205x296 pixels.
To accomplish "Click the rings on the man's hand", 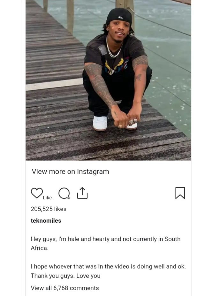I will (x=133, y=121).
